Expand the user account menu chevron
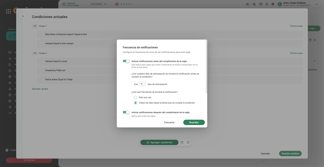324x167 pixels. [x=316, y=4]
